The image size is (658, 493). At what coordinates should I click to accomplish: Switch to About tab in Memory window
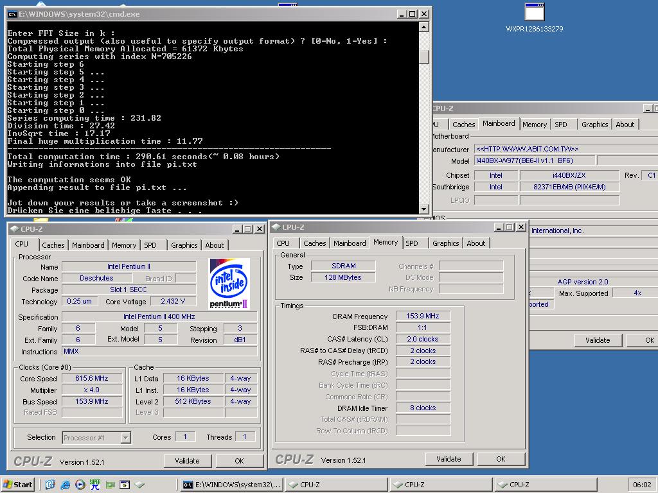[x=476, y=243]
